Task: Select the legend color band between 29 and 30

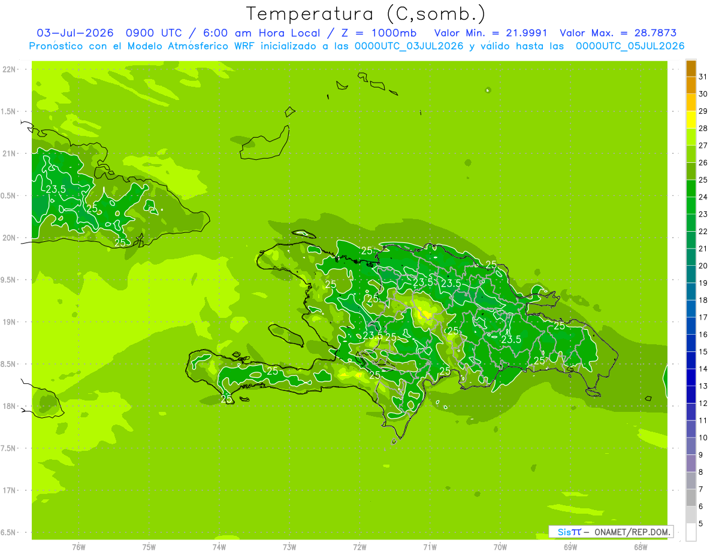Action: (691, 102)
